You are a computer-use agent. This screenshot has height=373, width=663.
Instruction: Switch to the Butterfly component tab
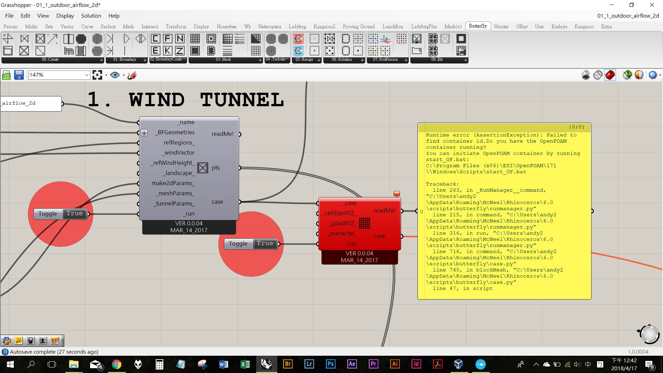478,26
